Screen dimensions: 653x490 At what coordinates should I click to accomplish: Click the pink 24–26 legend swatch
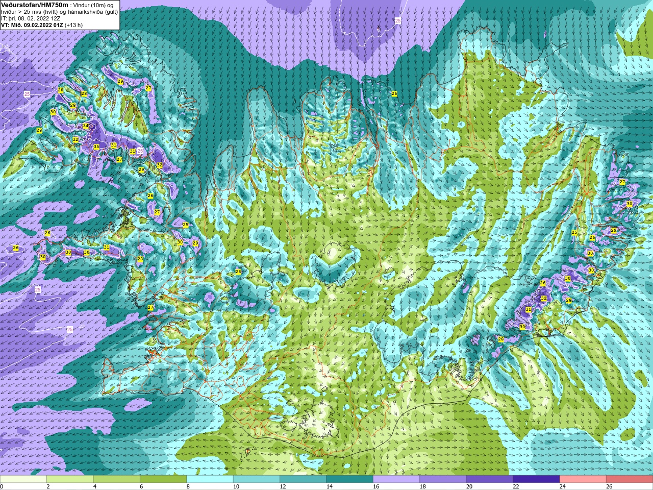583,479
